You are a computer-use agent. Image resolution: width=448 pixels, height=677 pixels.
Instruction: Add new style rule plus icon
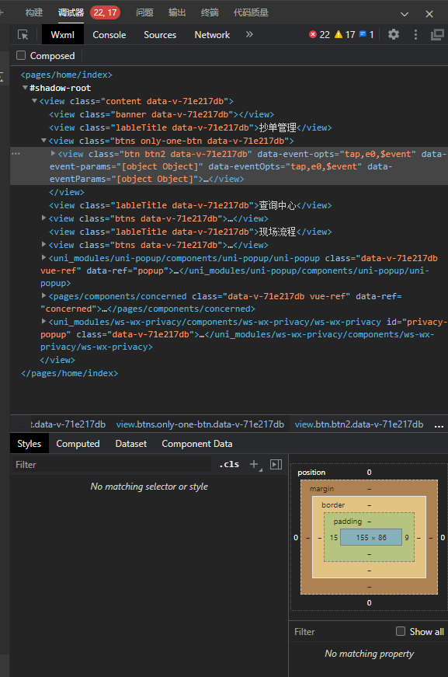click(x=255, y=464)
